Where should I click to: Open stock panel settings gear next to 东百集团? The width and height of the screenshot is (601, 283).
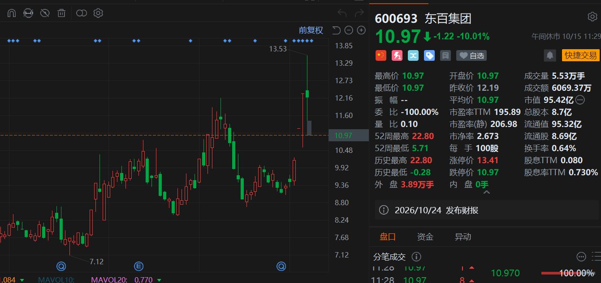[592, 17]
